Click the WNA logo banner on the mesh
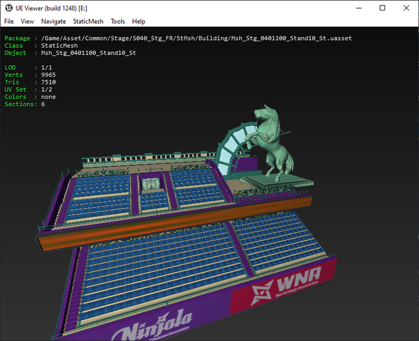 283,289
